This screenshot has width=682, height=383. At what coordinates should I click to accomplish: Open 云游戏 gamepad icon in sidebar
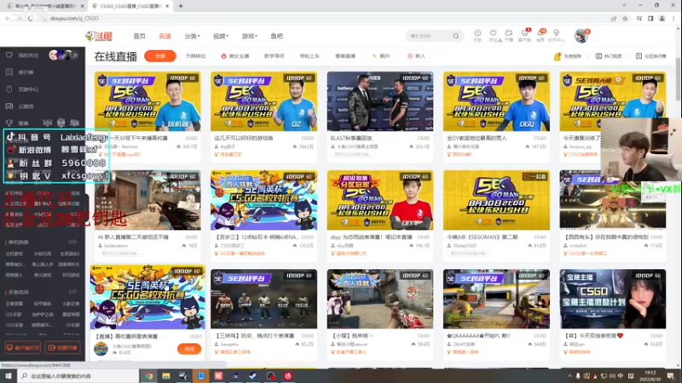[9, 106]
